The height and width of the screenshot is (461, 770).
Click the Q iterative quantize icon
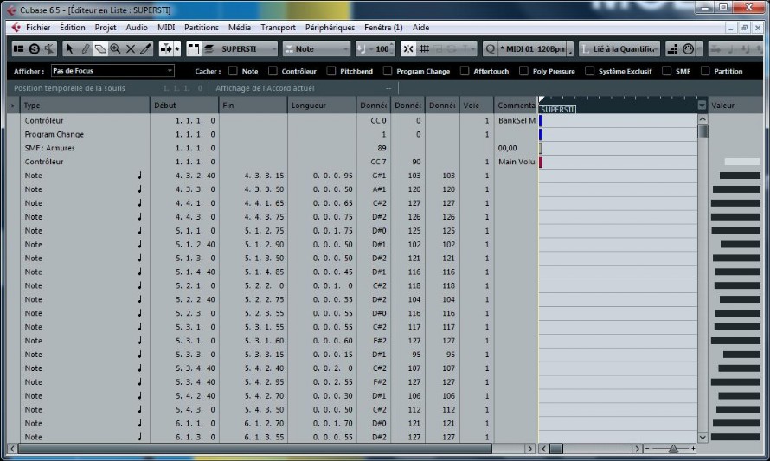(x=490, y=48)
